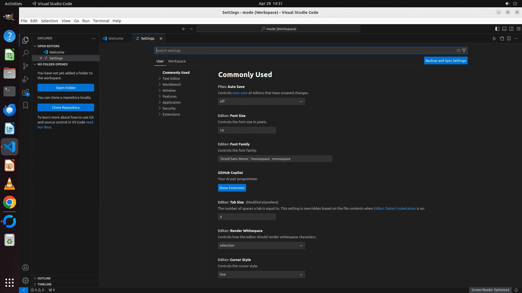Viewport: 522px width, 293px height.
Task: Expand the Text Editor settings category
Action: (171, 78)
